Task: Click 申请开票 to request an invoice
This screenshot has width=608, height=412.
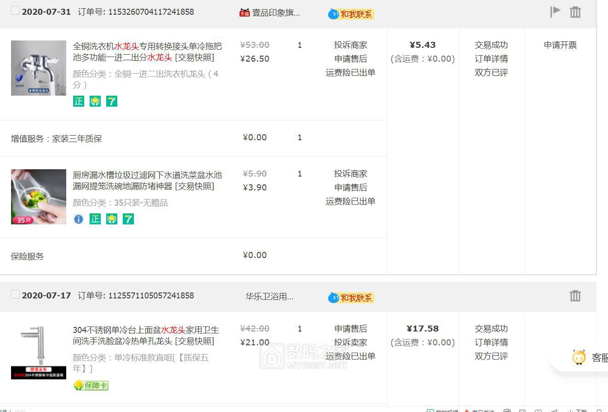Action: tap(560, 45)
